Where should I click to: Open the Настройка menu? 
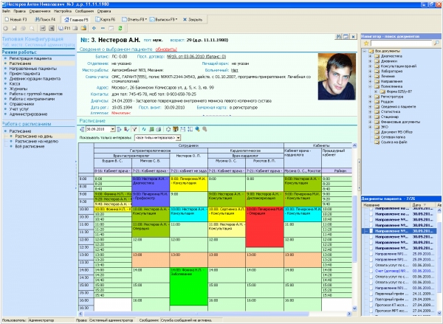[x=63, y=11]
